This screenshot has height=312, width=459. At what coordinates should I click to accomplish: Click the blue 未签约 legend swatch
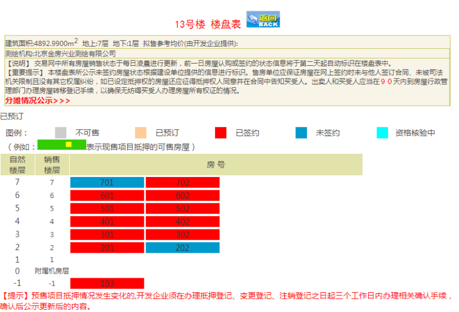tap(301, 133)
